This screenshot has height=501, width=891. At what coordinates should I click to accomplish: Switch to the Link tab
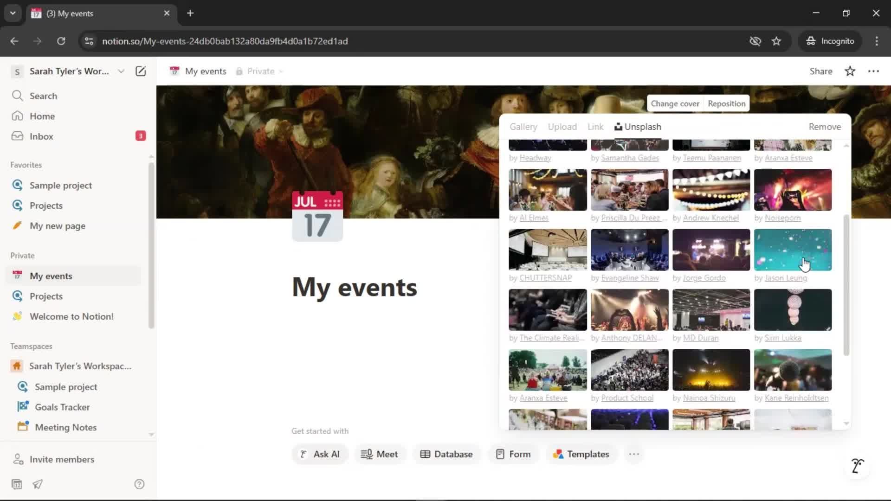595,127
